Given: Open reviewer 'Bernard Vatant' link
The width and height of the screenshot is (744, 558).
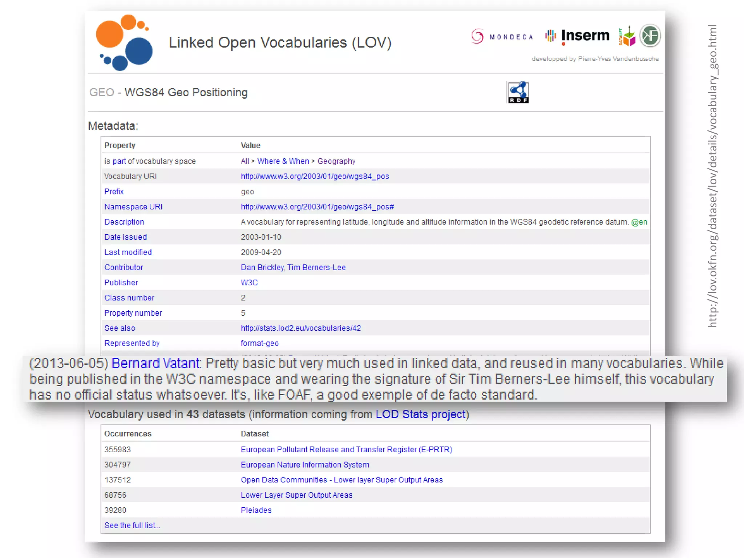Looking at the screenshot, I should click(x=155, y=364).
